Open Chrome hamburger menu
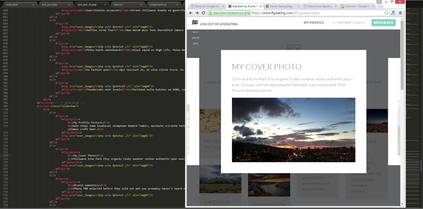The width and height of the screenshot is (423, 209). pyautogui.click(x=400, y=13)
